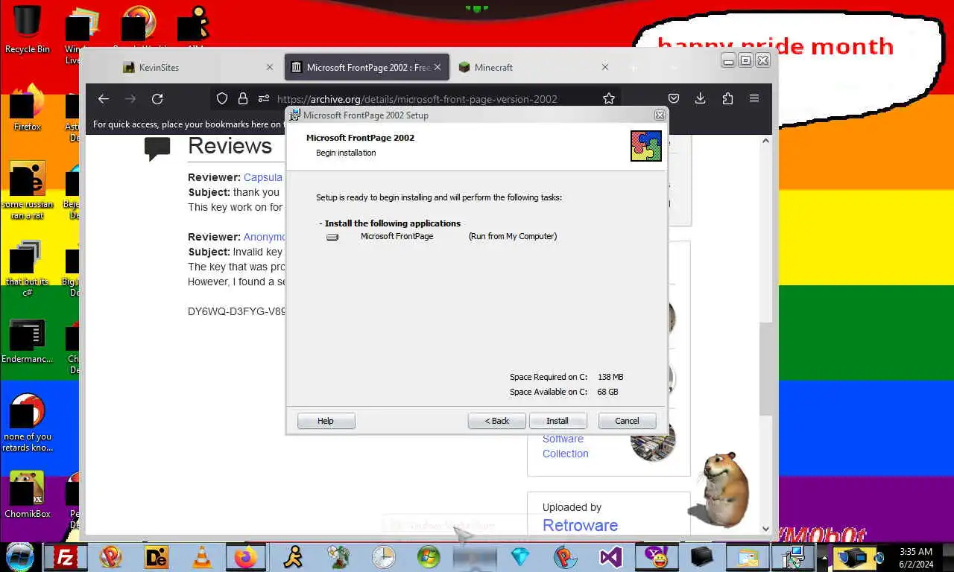
Task: Open the Endermanc... desktop icon
Action: tap(27, 341)
